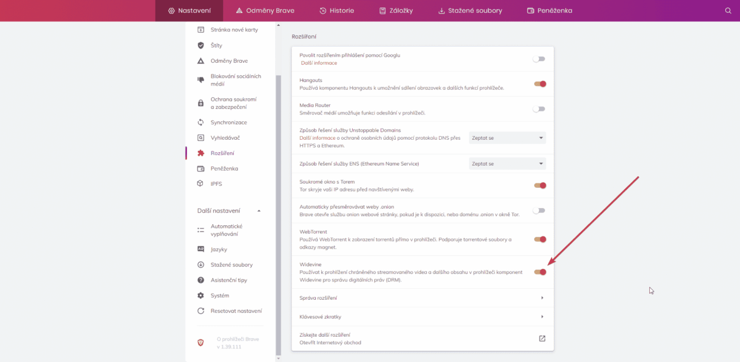Screen dimensions: 740x362
Task: Click the Blokování sociálních médií thumbs-down icon
Action: tap(200, 80)
